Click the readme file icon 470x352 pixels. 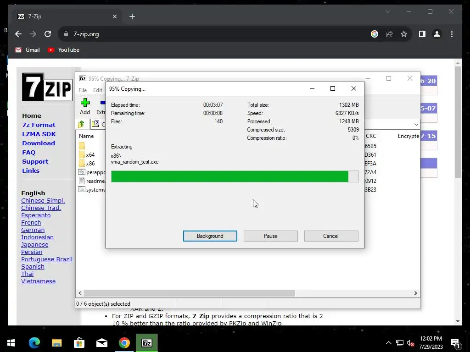point(82,181)
